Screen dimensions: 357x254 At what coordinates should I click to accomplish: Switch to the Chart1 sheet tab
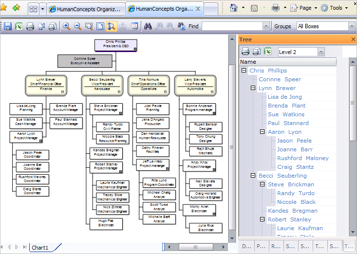[x=40, y=248]
